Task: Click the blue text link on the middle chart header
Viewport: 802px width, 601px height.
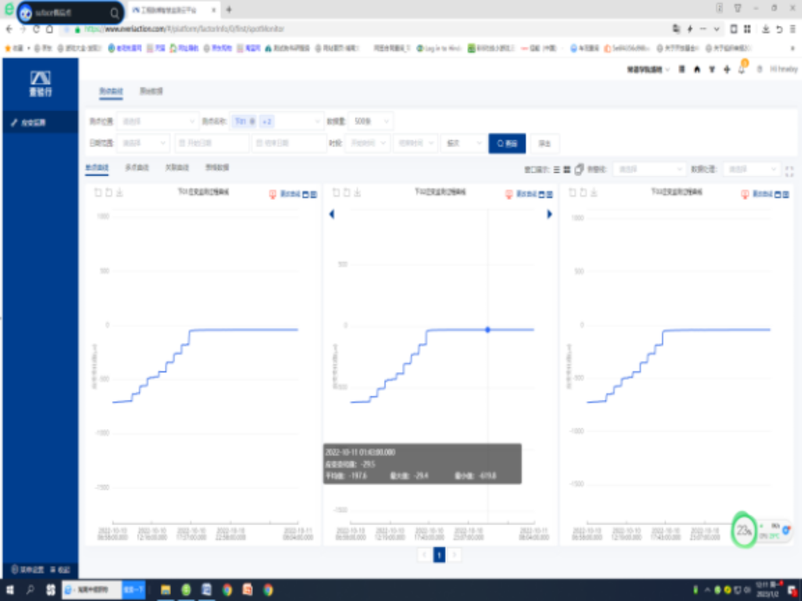Action: pyautogui.click(x=527, y=194)
